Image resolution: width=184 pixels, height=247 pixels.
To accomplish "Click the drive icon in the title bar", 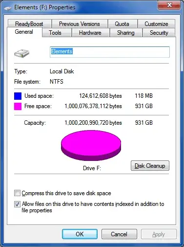I will coord(8,8).
